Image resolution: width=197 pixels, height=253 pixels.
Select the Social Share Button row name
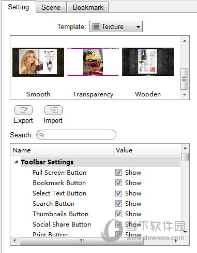pos(62,224)
